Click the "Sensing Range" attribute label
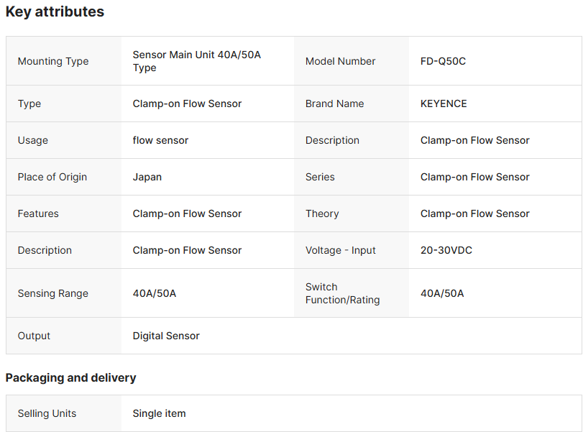This screenshot has width=583, height=432. pyautogui.click(x=53, y=293)
